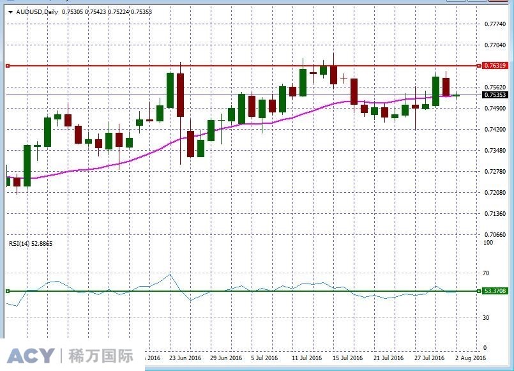514x371 pixels.
Task: Click the 0.75620 price axis value
Action: (x=495, y=87)
